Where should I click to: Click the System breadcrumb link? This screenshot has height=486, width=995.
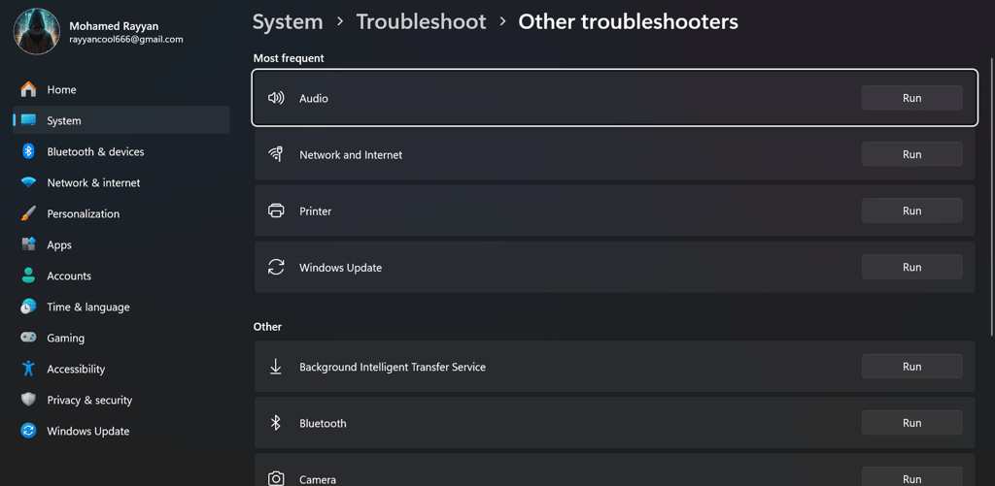pos(288,21)
